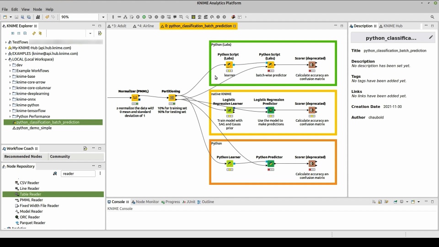Expand the Python Performance folder
The image size is (439, 247).
[10, 117]
